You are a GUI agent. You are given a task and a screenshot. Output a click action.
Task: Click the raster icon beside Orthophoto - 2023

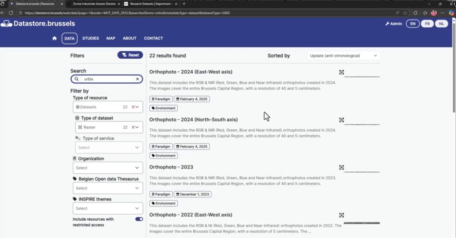click(x=342, y=167)
